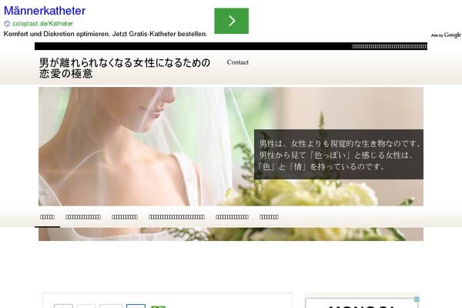Click the green arrow ad button
Screen dimensions: 462x308
point(231,21)
